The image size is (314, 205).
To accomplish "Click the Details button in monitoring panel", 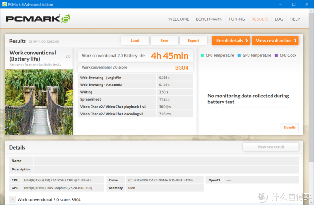I will 290,127.
